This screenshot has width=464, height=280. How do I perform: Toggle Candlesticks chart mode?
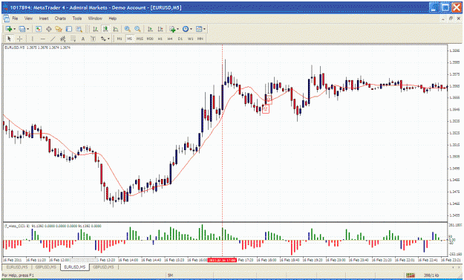tap(105, 29)
